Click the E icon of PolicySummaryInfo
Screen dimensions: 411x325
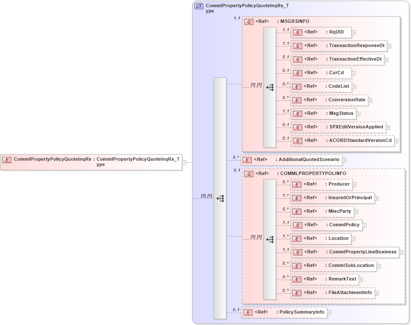[x=248, y=312]
